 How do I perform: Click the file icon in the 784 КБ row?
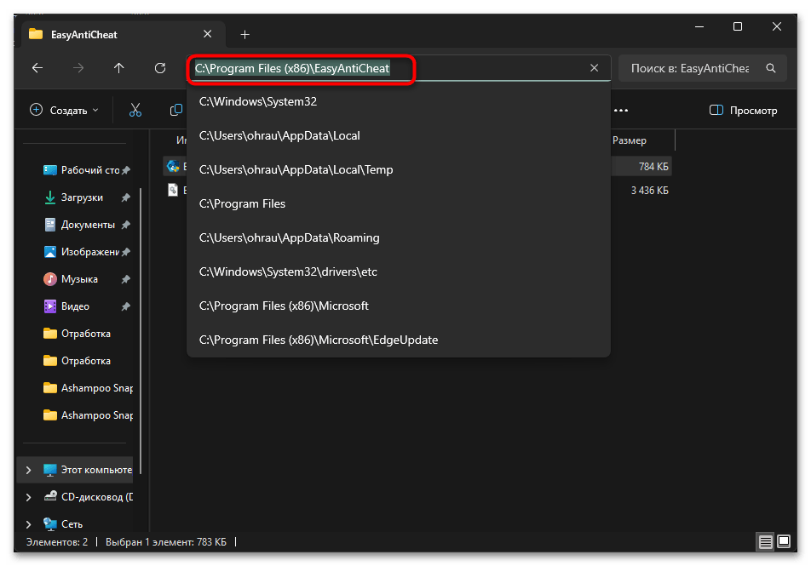pos(173,166)
